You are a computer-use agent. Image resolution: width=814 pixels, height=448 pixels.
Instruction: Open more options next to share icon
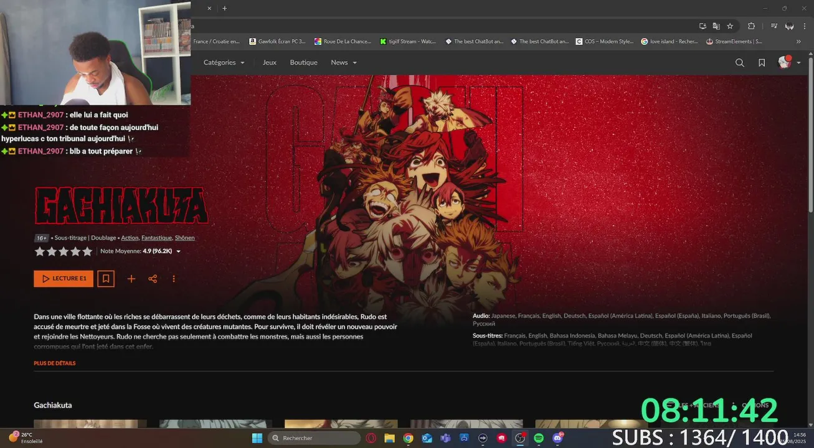point(174,279)
